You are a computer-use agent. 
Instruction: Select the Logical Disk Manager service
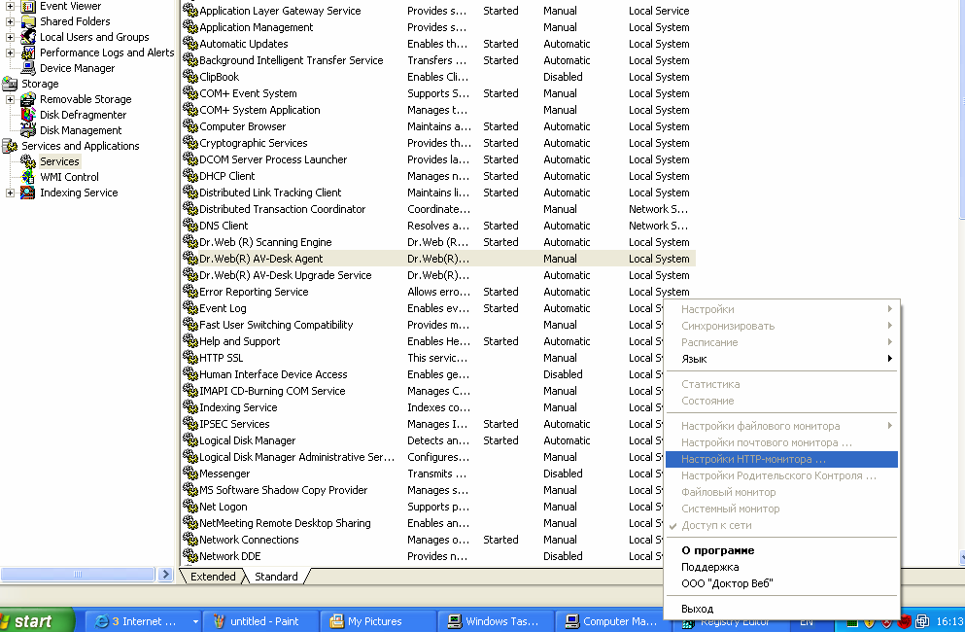(424, 440)
